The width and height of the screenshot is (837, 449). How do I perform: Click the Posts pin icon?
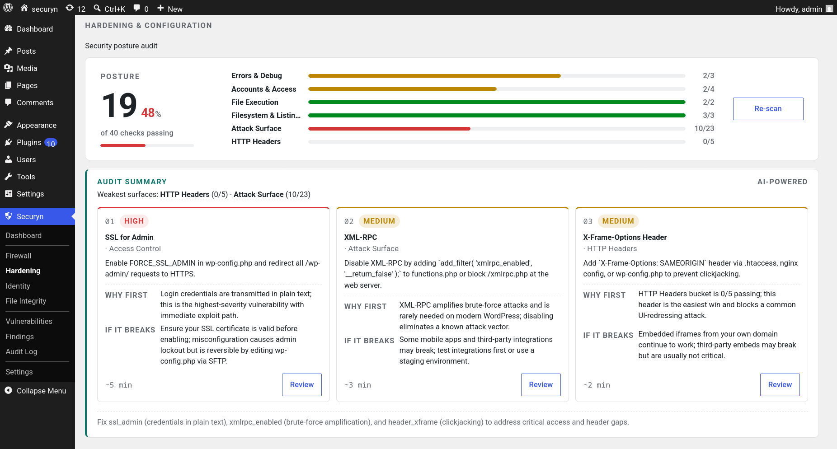[8, 51]
